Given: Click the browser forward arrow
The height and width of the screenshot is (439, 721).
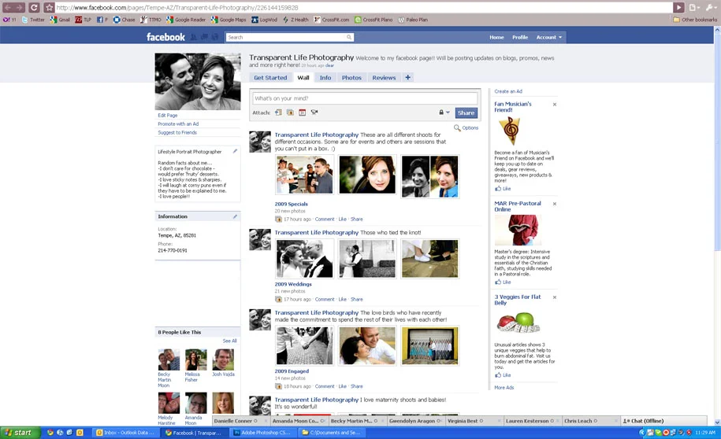Looking at the screenshot, I should point(20,7).
